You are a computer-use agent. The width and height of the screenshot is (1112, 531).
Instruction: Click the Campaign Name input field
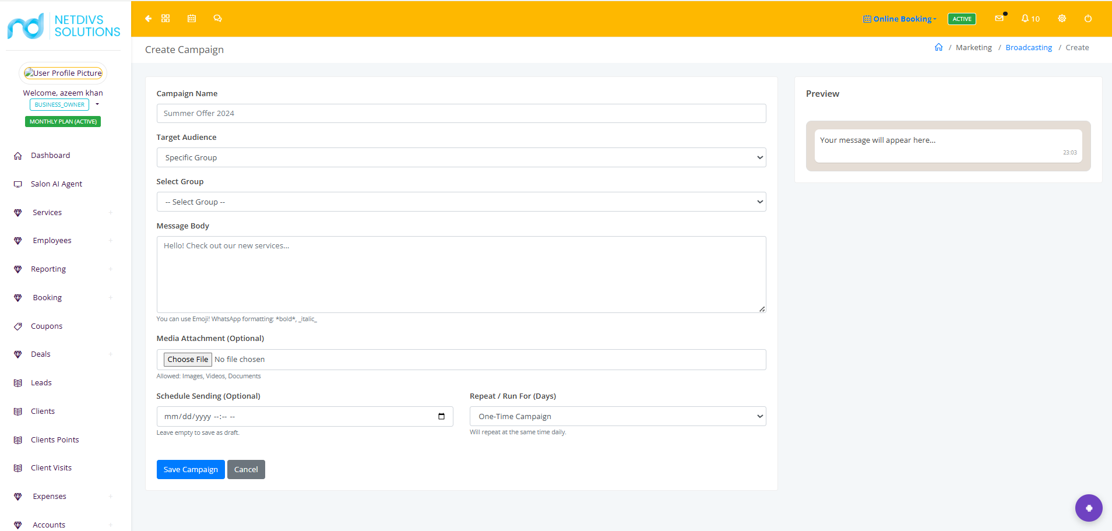pyautogui.click(x=461, y=113)
